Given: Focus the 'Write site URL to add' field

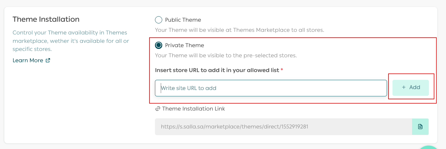Looking at the screenshot, I should 271,88.
